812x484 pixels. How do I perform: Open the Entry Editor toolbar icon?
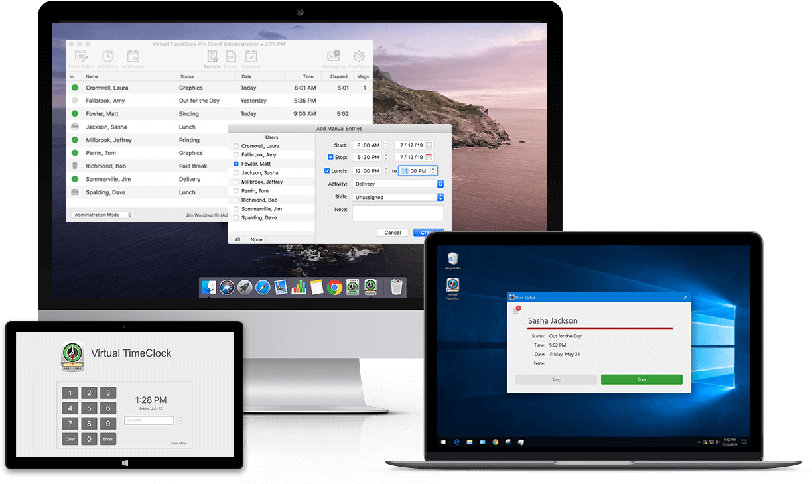(81, 58)
